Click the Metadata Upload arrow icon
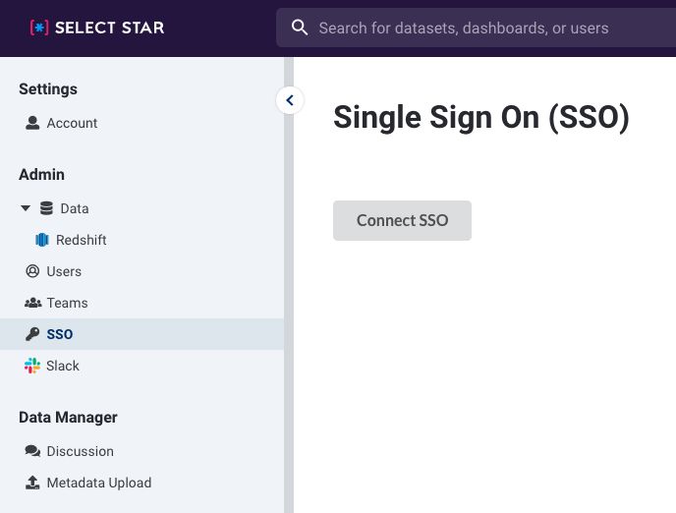 click(32, 483)
